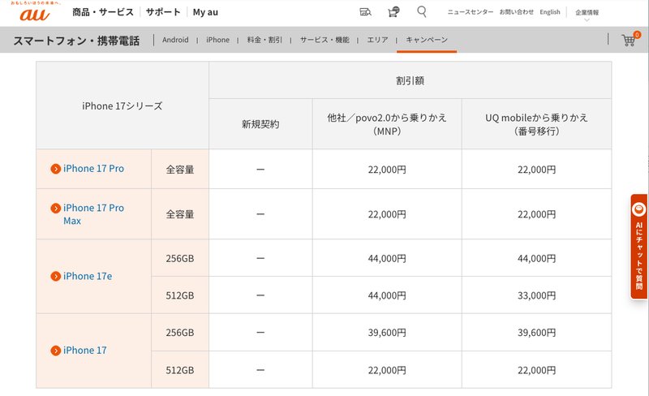This screenshot has width=649, height=396.
Task: Click 全容量 cell in iPhone 17 Pro Max row
Action: point(180,214)
